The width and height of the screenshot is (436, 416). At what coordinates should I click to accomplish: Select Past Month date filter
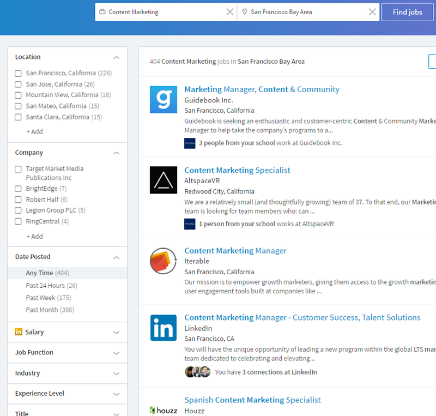(x=50, y=310)
